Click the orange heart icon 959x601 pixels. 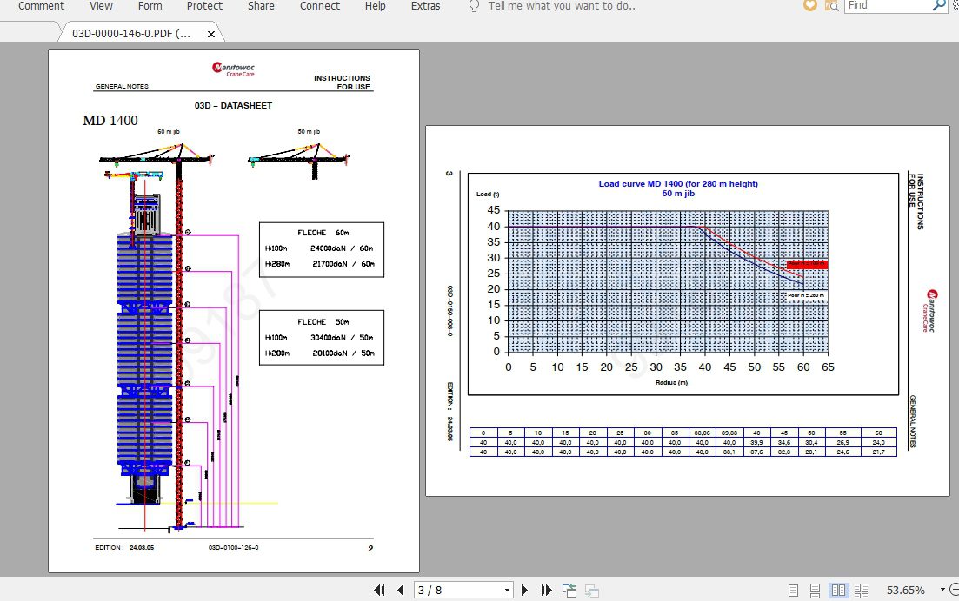[x=810, y=5]
